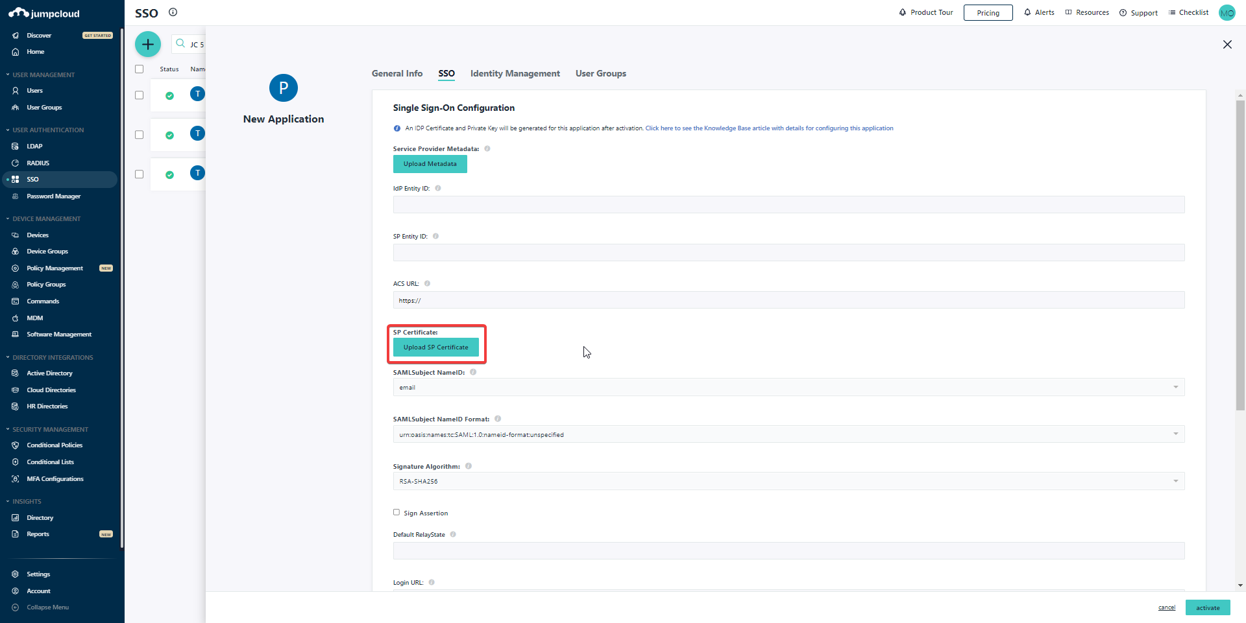The height and width of the screenshot is (623, 1246).
Task: Switch to the Identity Management tab
Action: (x=515, y=74)
